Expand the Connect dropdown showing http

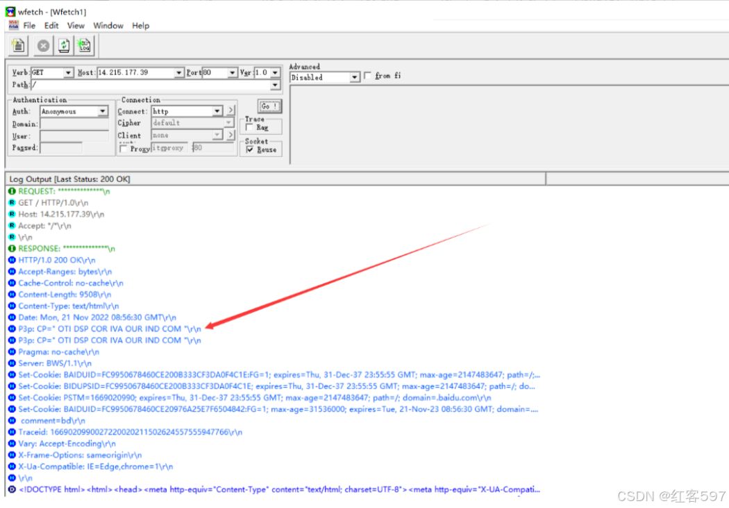(217, 110)
